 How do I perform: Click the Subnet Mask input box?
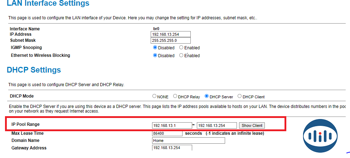pos(171,40)
